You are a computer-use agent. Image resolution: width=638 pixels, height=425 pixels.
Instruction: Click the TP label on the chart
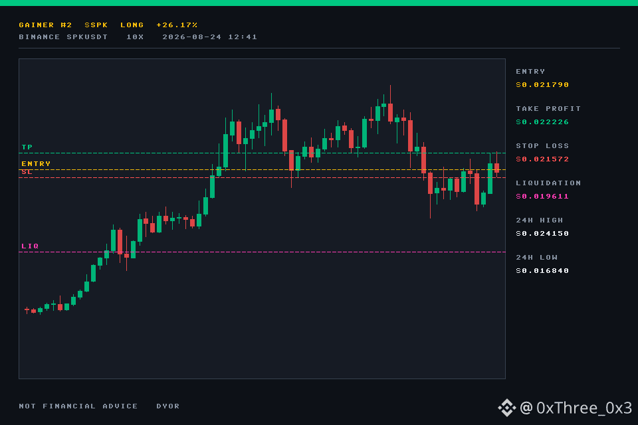click(27, 147)
